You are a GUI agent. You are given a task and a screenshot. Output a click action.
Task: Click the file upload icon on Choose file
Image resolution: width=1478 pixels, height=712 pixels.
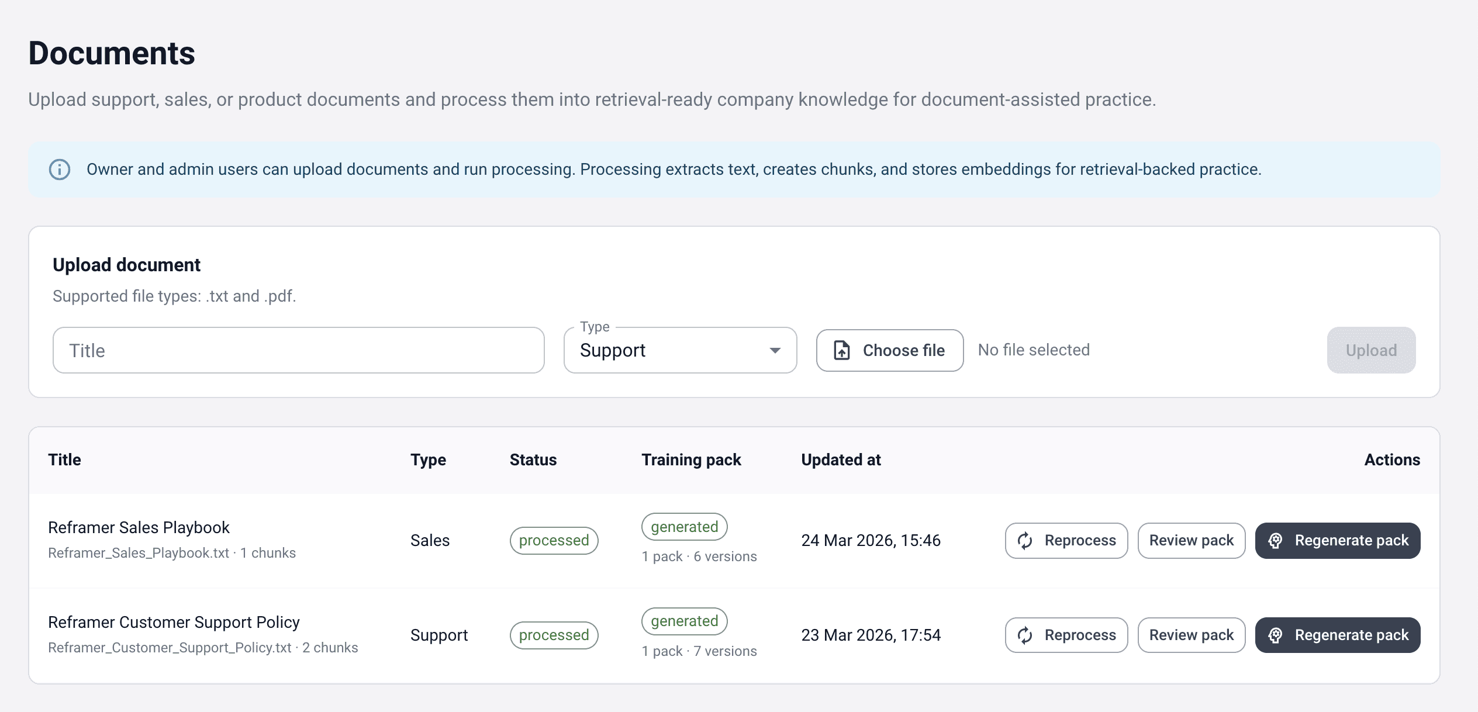pos(842,350)
